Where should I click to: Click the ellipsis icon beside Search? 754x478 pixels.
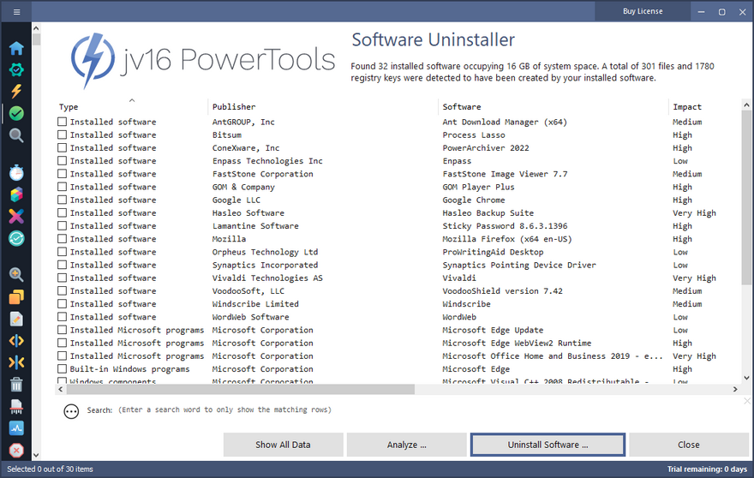coord(71,411)
